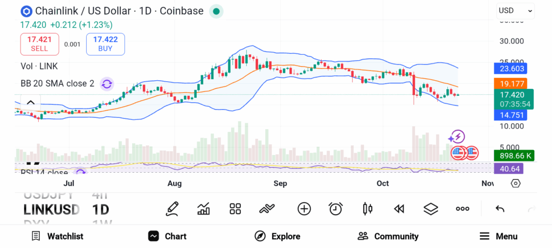Open the more options ellipsis
This screenshot has height=248, width=552.
(463, 209)
